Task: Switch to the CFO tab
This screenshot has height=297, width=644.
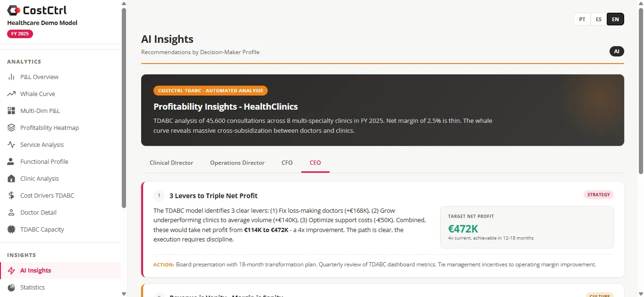Action: [287, 162]
